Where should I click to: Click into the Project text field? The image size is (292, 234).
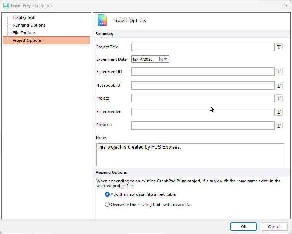(203, 98)
